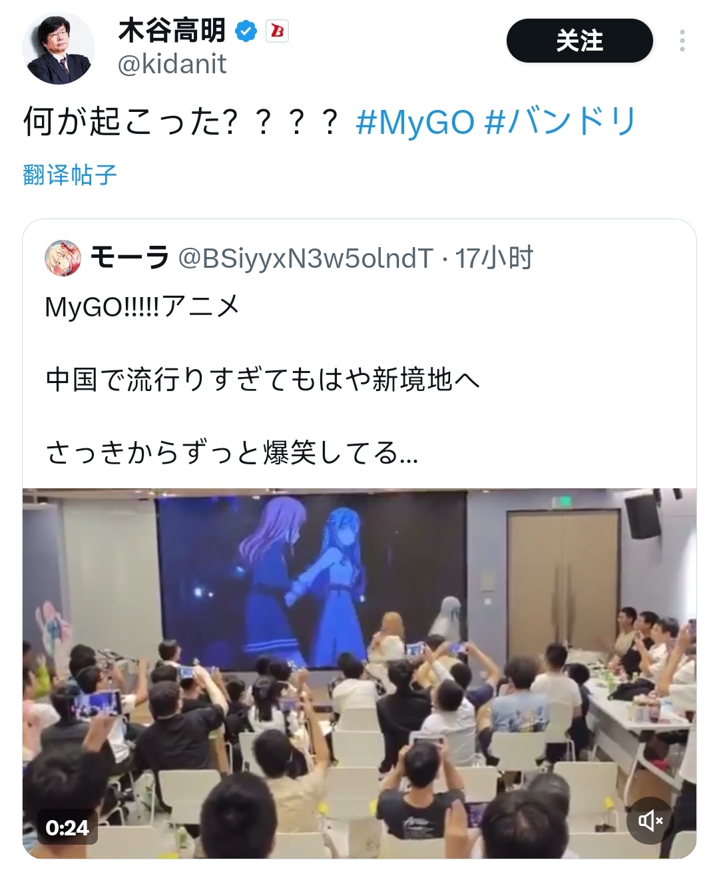Viewport: 719px width, 876px height.
Task: Open the quoted author's name モーラ
Action: coord(130,258)
